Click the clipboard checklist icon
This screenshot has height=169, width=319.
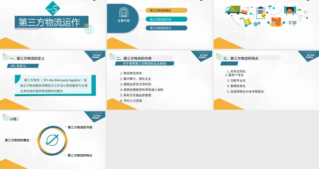pos(261,13)
